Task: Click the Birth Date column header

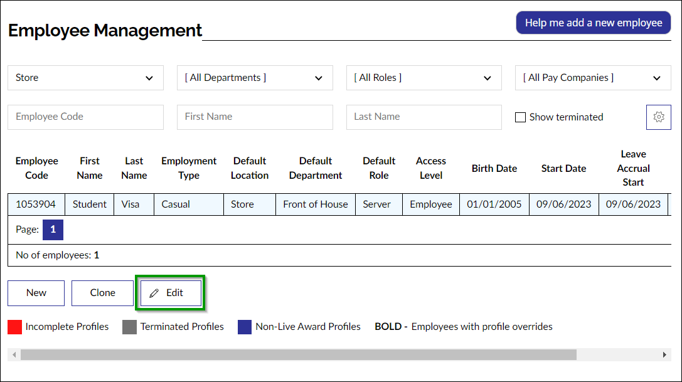Action: 494,167
